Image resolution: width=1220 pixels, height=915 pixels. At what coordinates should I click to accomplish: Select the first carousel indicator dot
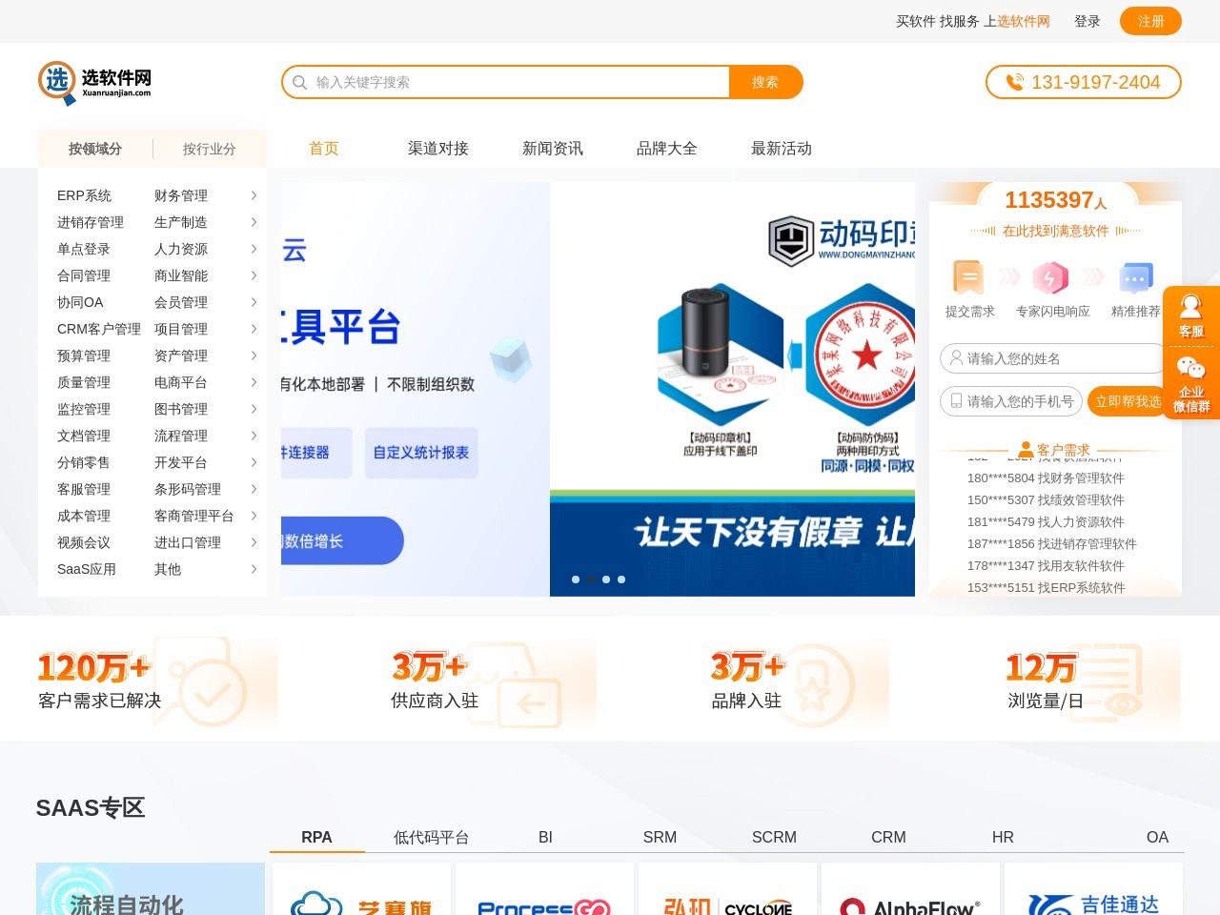point(576,579)
